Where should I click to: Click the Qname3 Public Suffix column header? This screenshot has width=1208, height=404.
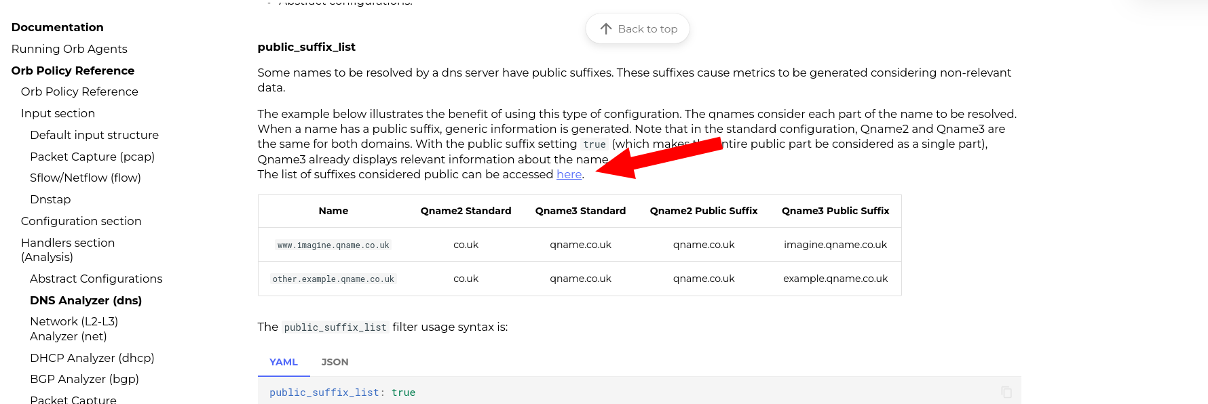[x=835, y=211]
